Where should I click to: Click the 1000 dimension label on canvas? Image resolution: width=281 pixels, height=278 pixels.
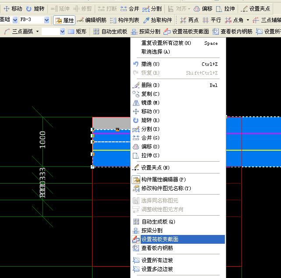click(43, 140)
